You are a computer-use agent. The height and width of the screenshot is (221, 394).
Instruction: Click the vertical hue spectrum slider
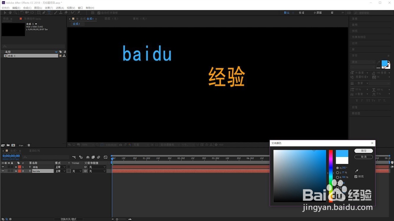point(331,176)
